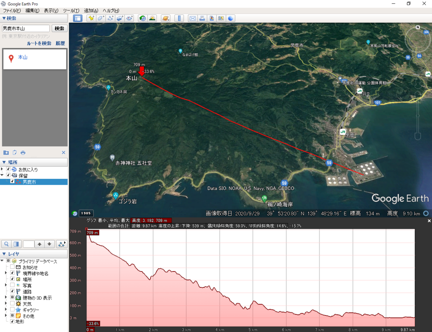The image size is (432, 332).
Task: Toggle the 道路 layer checkbox
Action: point(12,291)
